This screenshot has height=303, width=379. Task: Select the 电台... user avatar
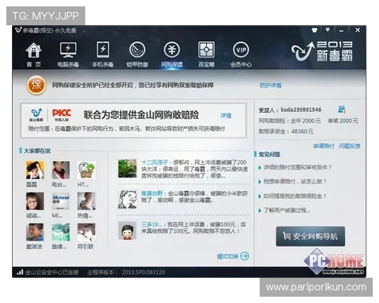tap(61, 170)
